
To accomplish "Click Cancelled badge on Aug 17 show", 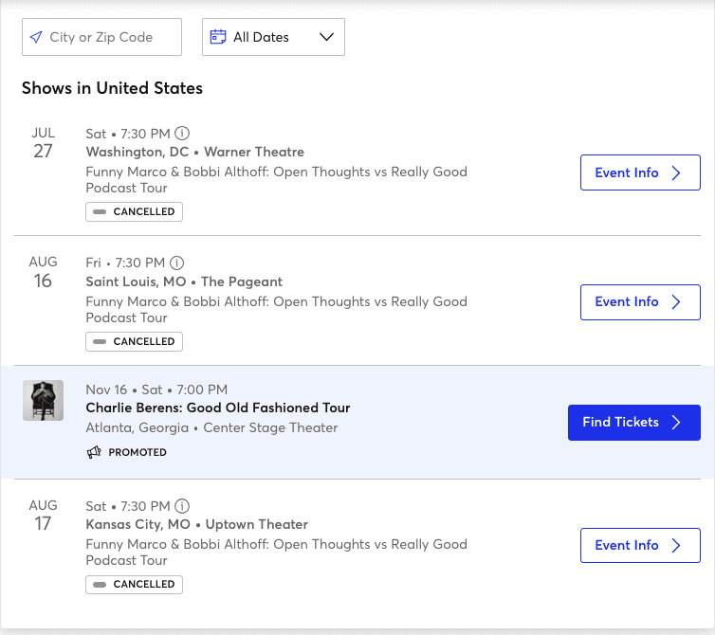I will (x=134, y=585).
